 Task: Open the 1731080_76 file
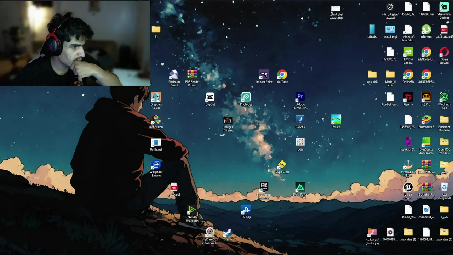pos(390,54)
